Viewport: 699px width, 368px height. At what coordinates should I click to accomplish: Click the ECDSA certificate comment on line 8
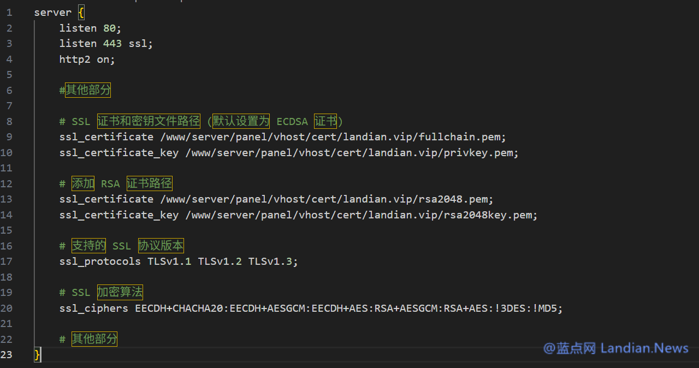(201, 121)
